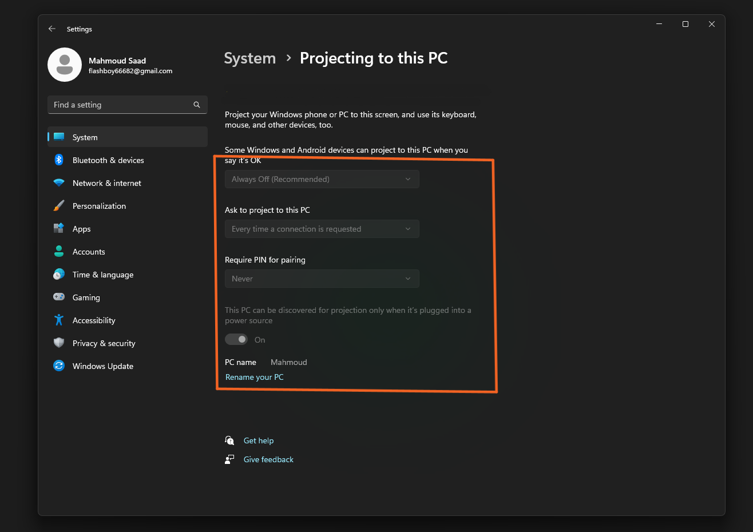The image size is (753, 532).
Task: Click the Bluetooth & devices icon
Action: [59, 160]
